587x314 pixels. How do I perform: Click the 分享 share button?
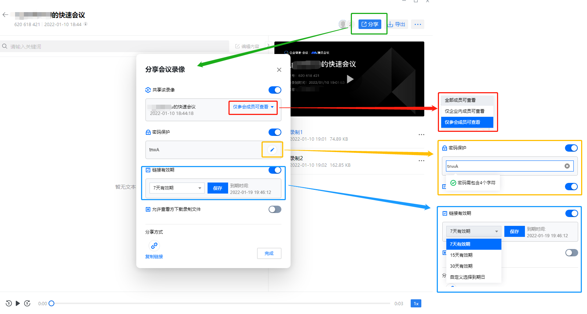coord(370,24)
